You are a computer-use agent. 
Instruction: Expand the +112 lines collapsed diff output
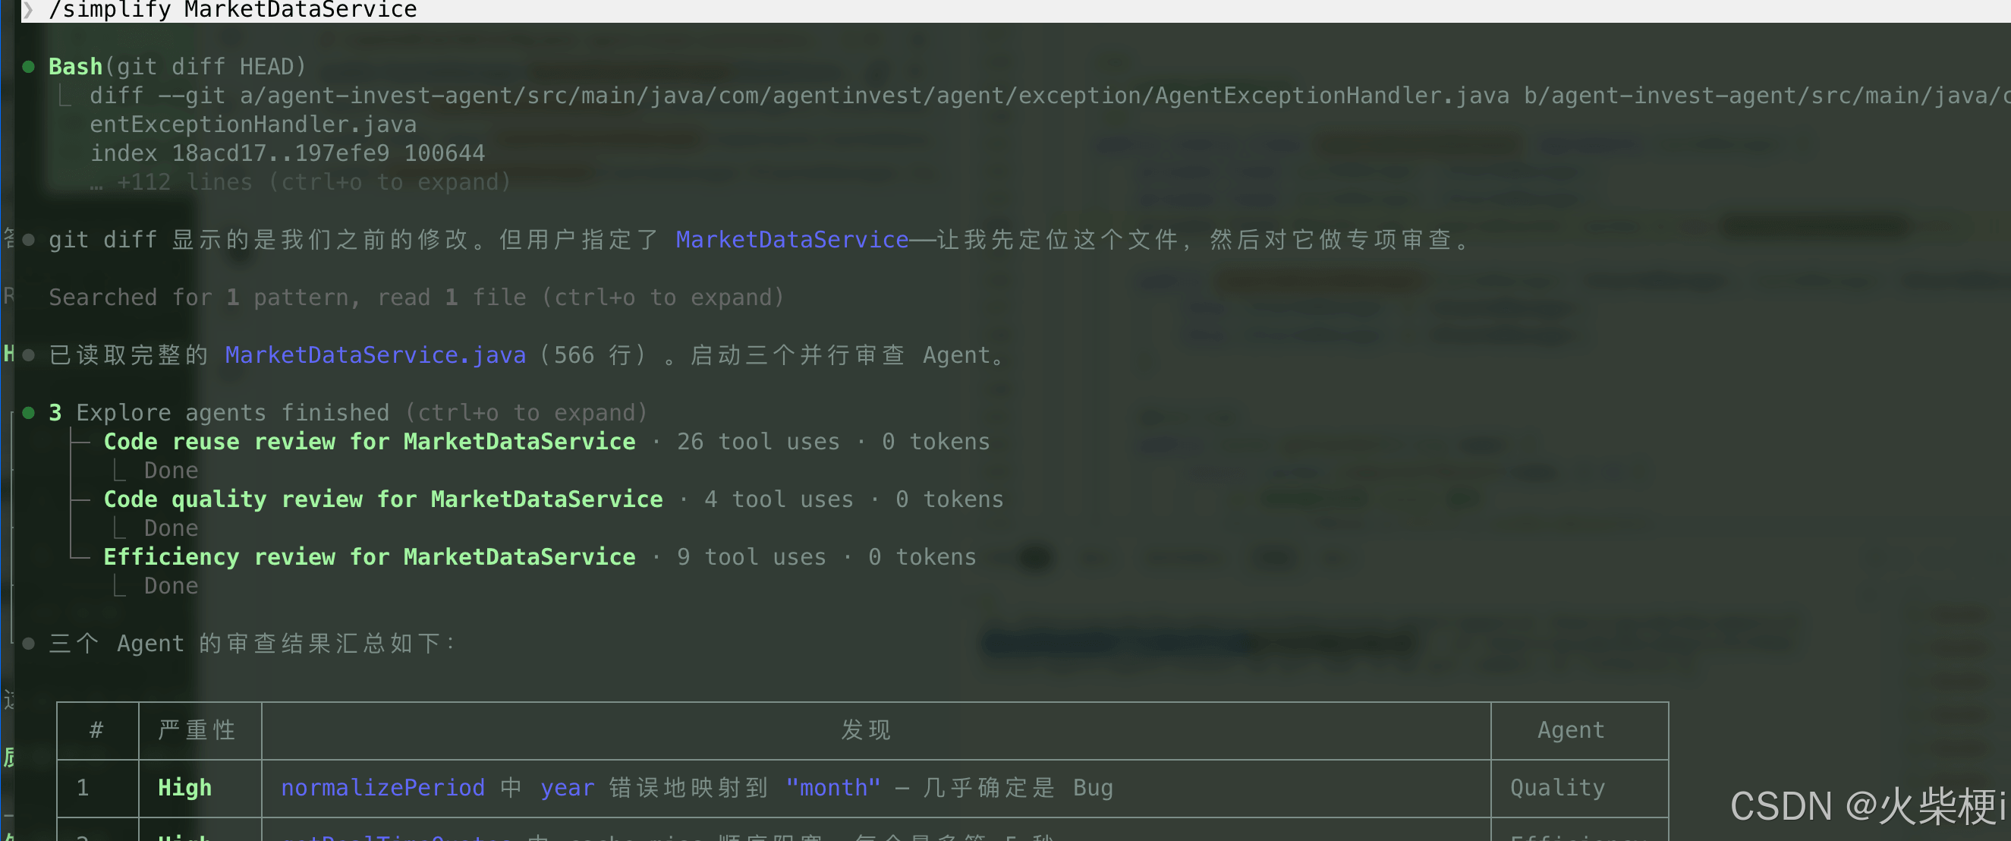301,182
